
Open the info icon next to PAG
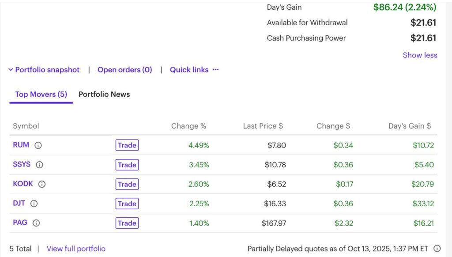tap(36, 223)
